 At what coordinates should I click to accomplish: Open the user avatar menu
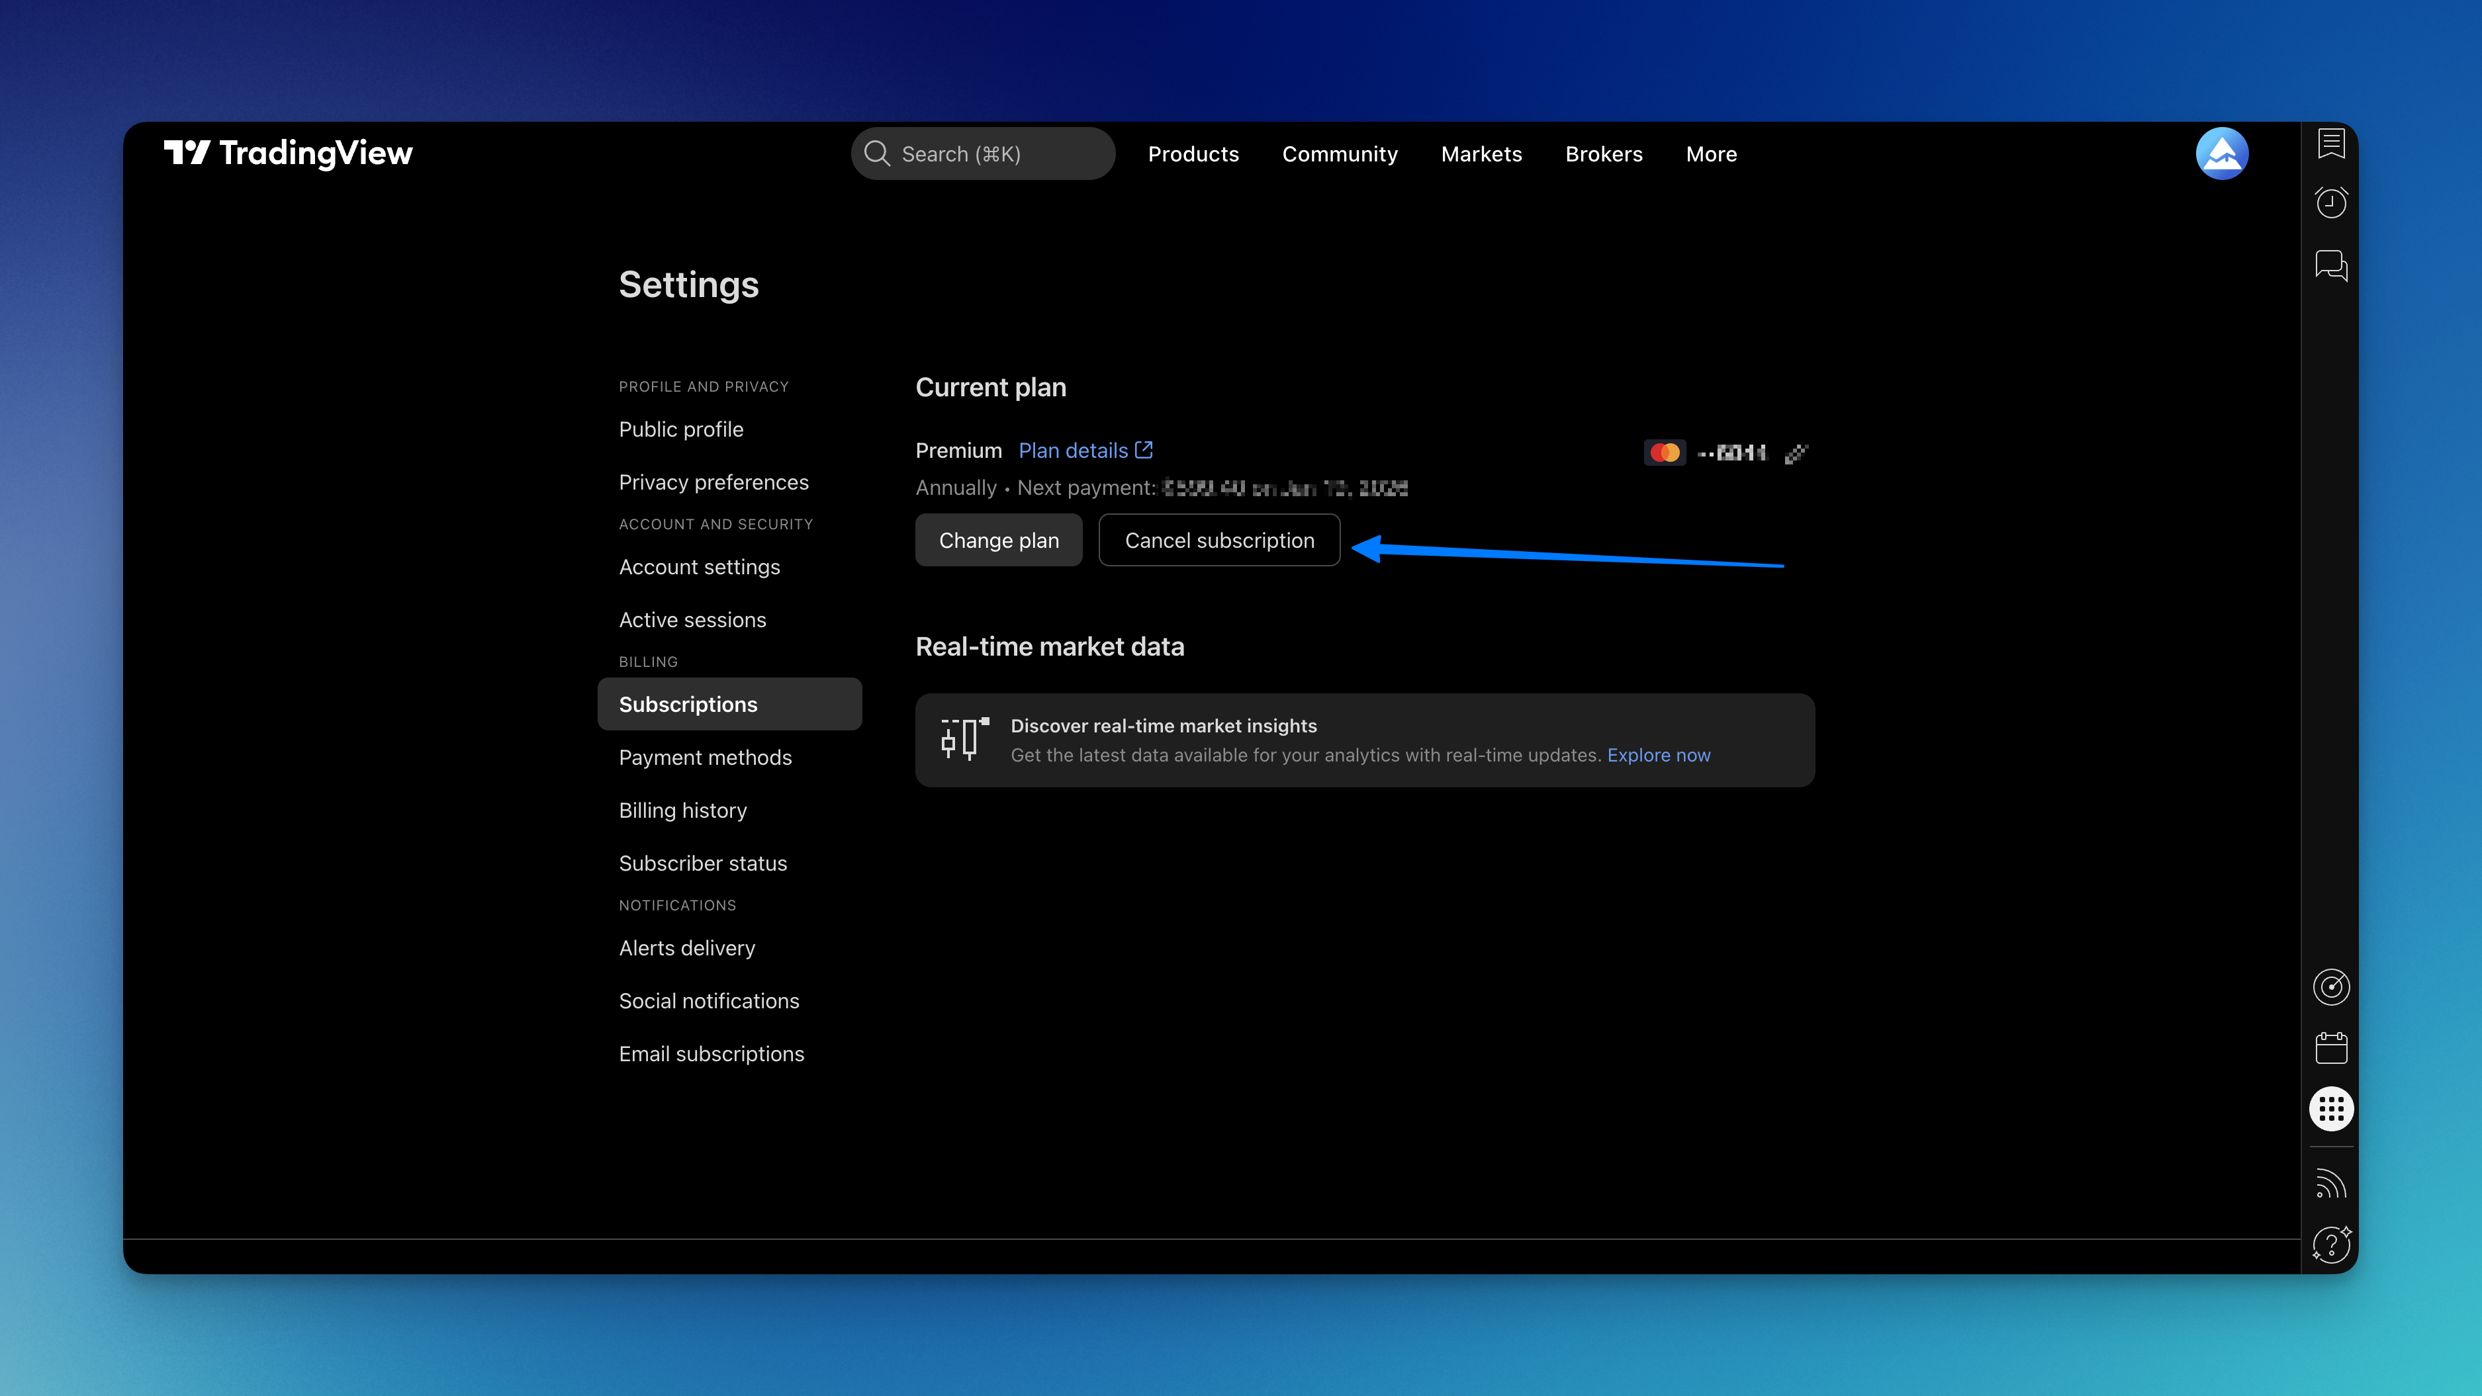2221,153
